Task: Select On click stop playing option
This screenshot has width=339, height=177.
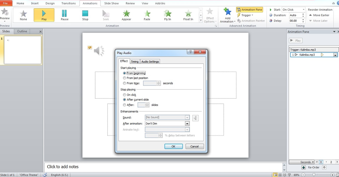Action: tap(124, 95)
